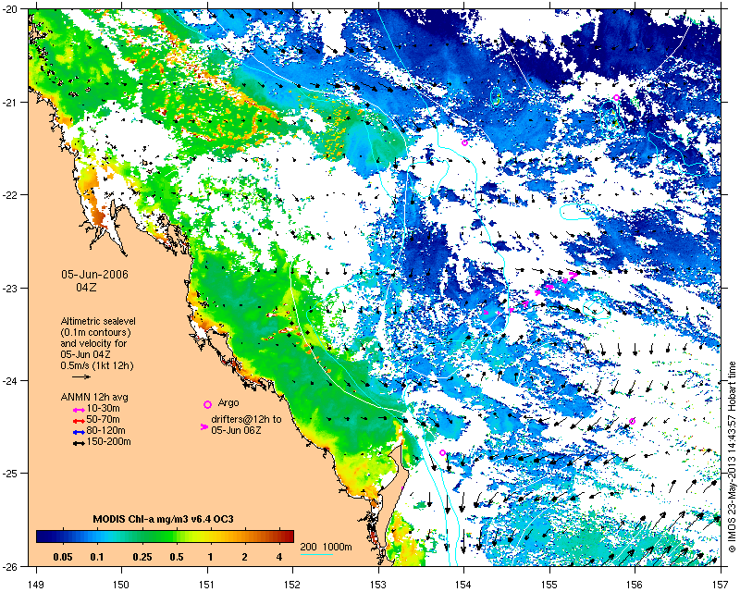Image resolution: width=740 pixels, height=592 pixels.
Task: Click the 'Argo' legend label
Action: pyautogui.click(x=228, y=403)
